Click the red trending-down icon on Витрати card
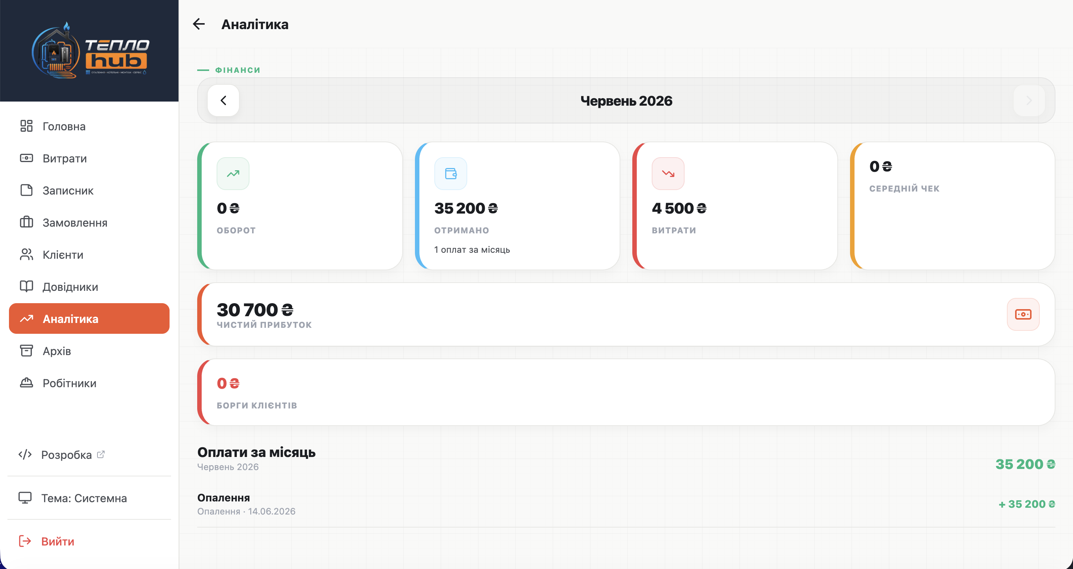This screenshot has width=1073, height=569. pos(668,173)
